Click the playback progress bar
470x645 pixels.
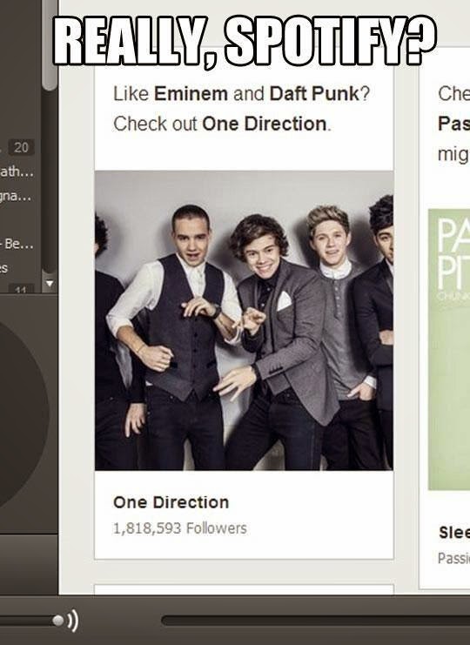coord(315,621)
